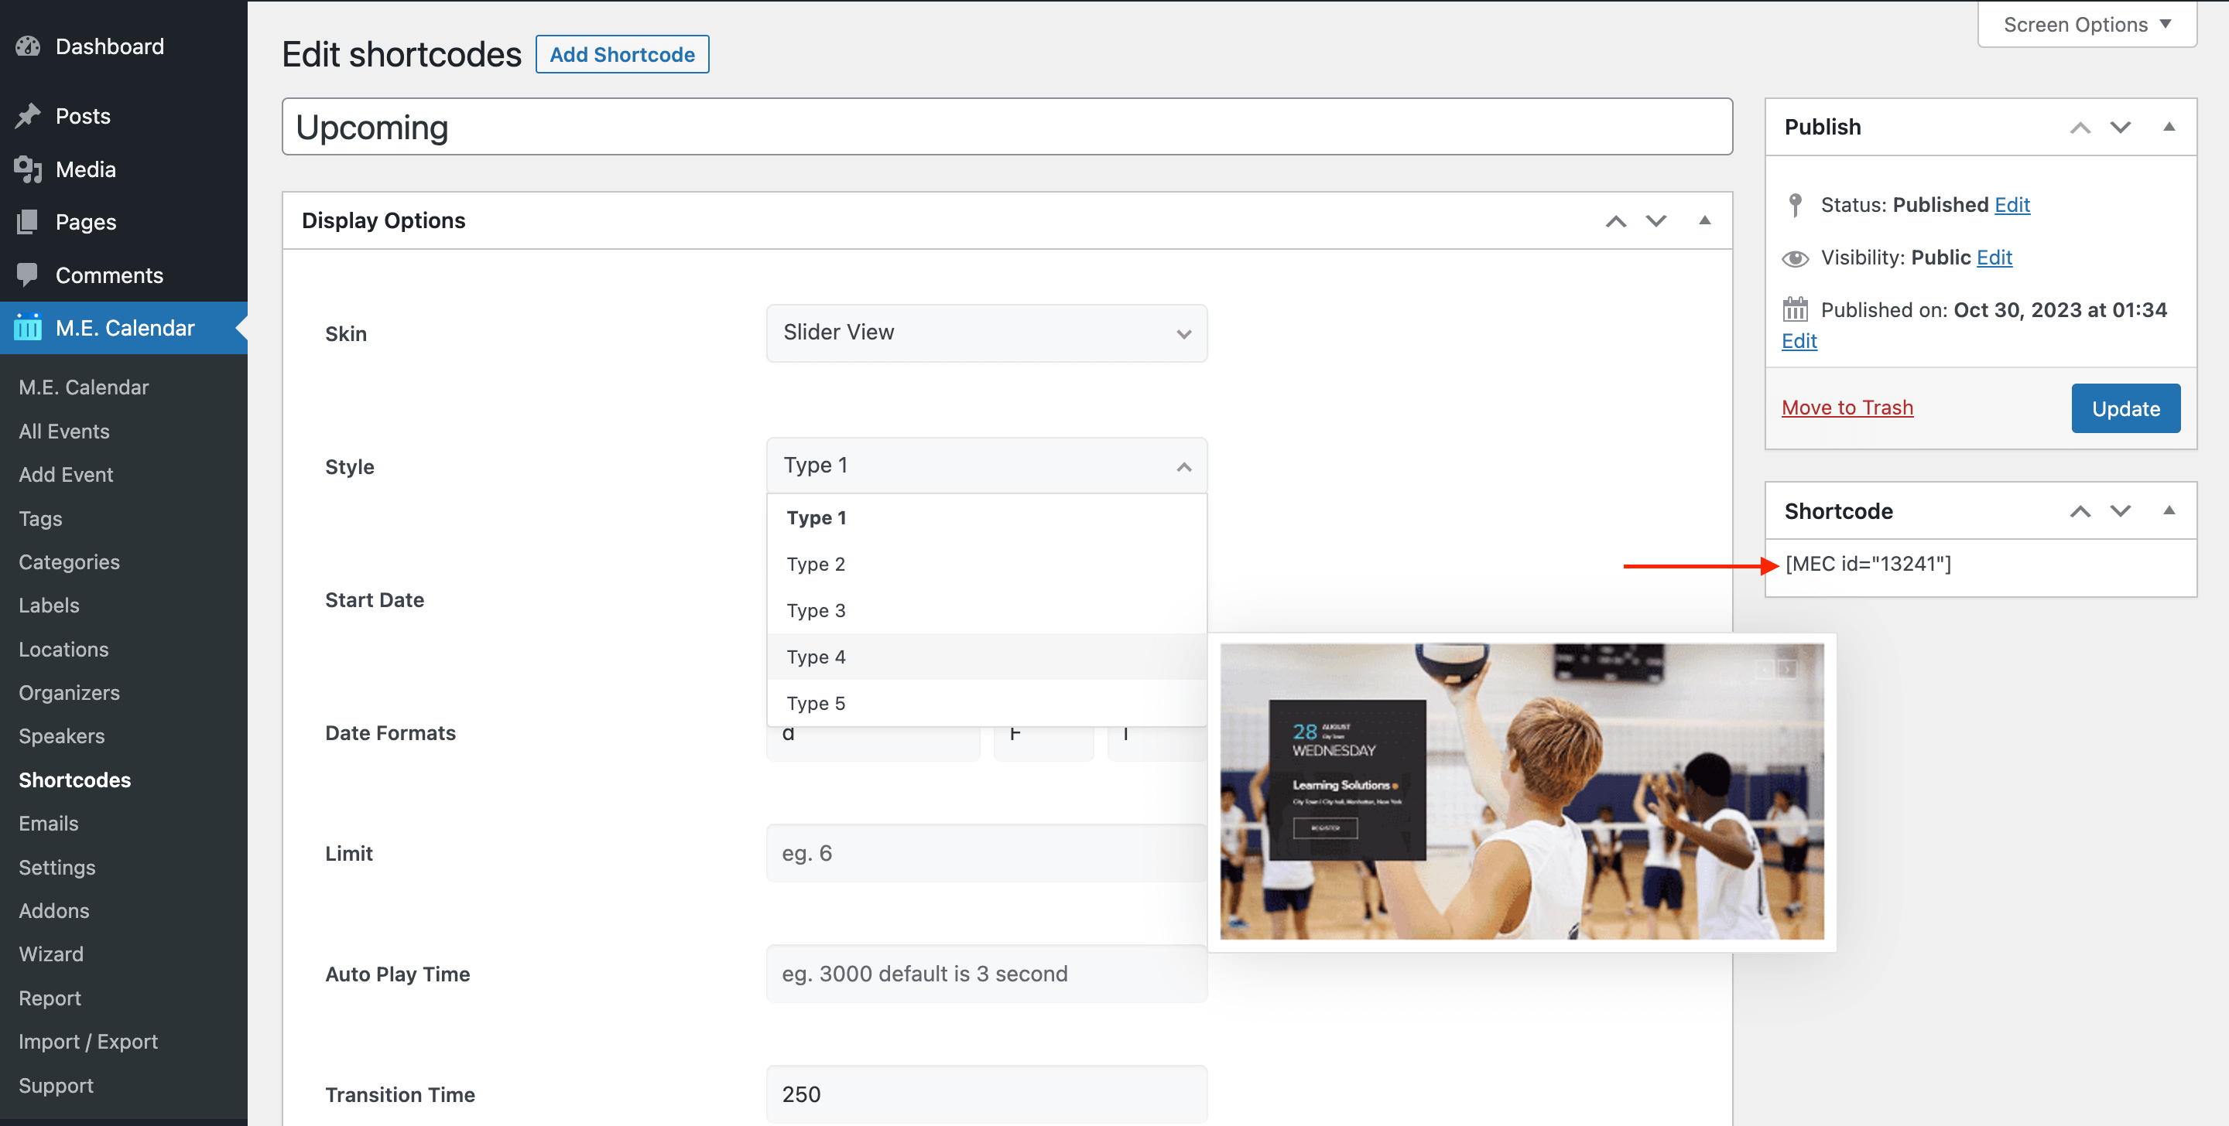This screenshot has height=1126, width=2229.
Task: Click Move to Trash link
Action: pos(1847,408)
